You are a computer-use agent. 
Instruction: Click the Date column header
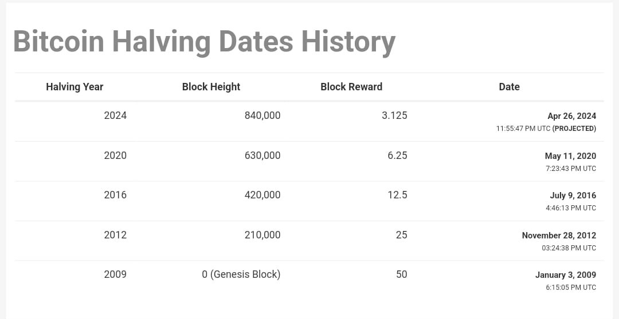tap(510, 87)
